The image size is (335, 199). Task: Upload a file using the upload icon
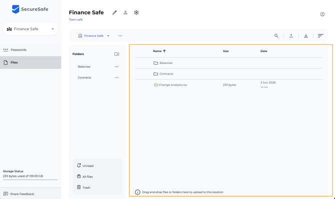click(x=291, y=35)
